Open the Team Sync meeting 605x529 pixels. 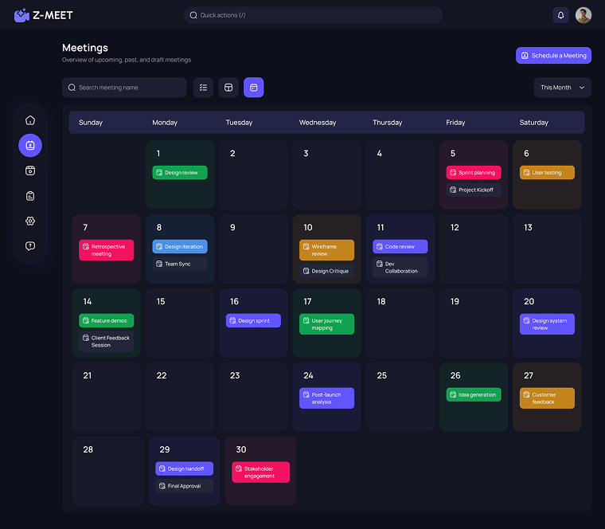pyautogui.click(x=180, y=264)
